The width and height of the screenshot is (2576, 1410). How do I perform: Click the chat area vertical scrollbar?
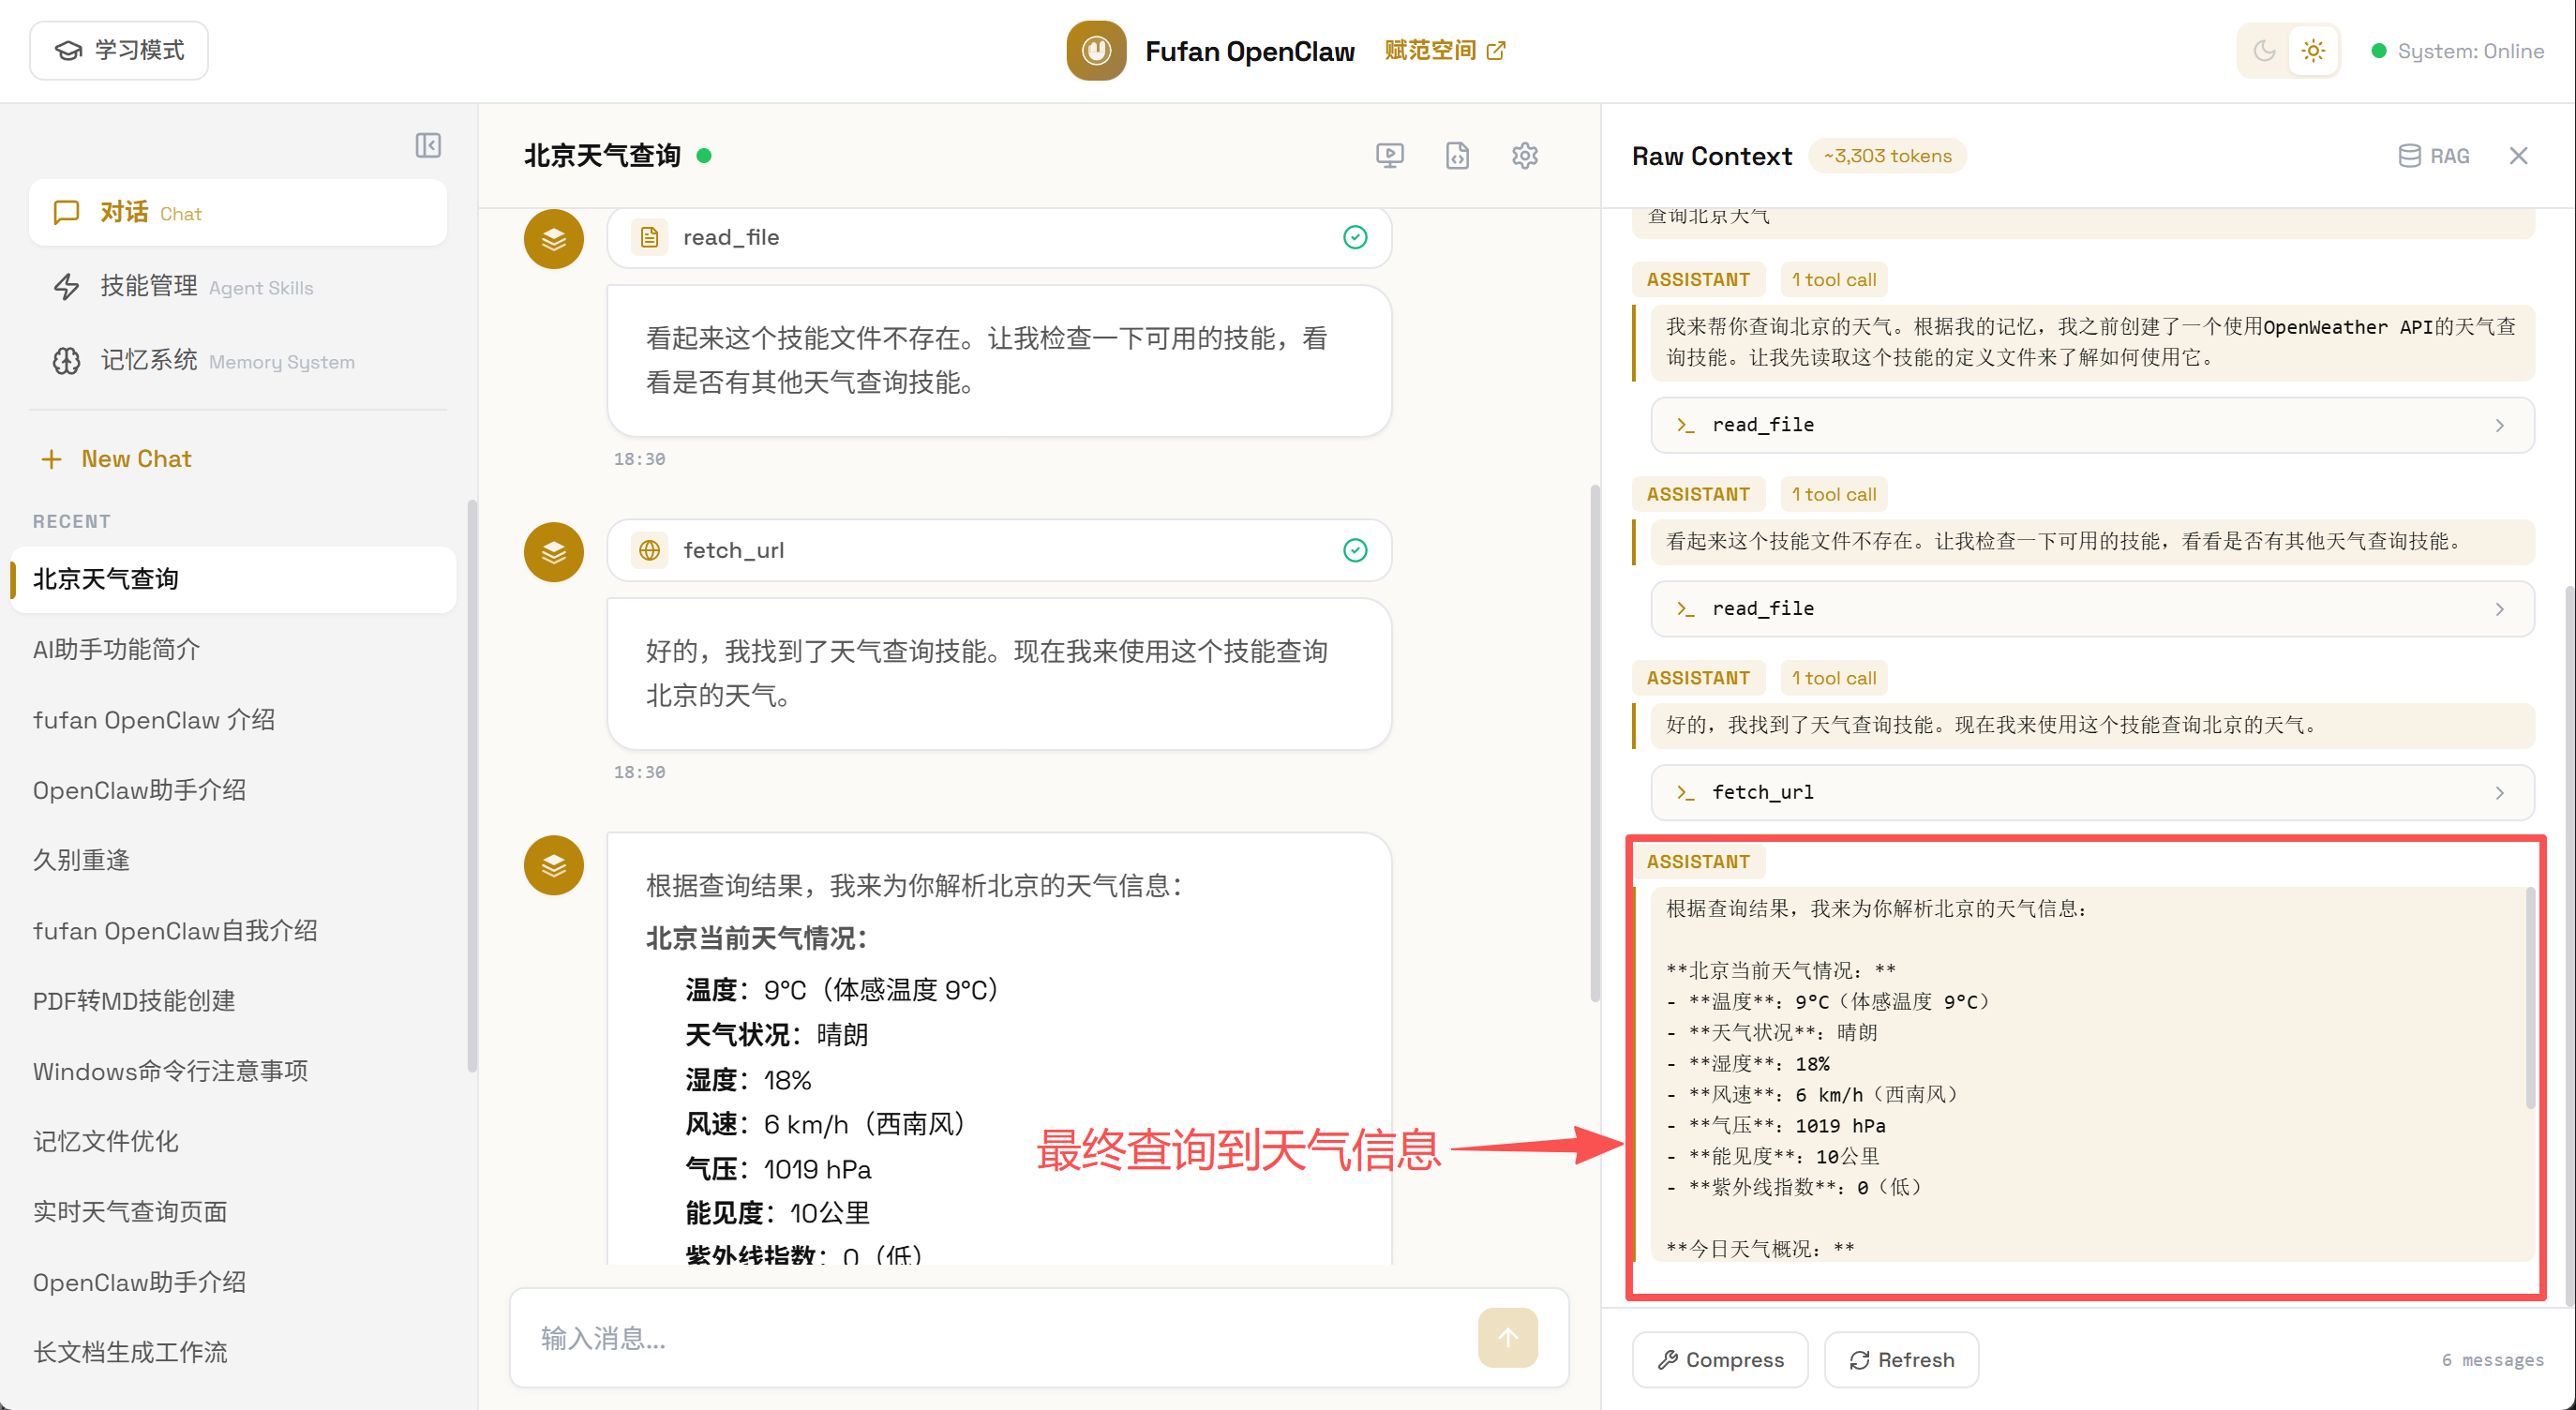(1594, 742)
